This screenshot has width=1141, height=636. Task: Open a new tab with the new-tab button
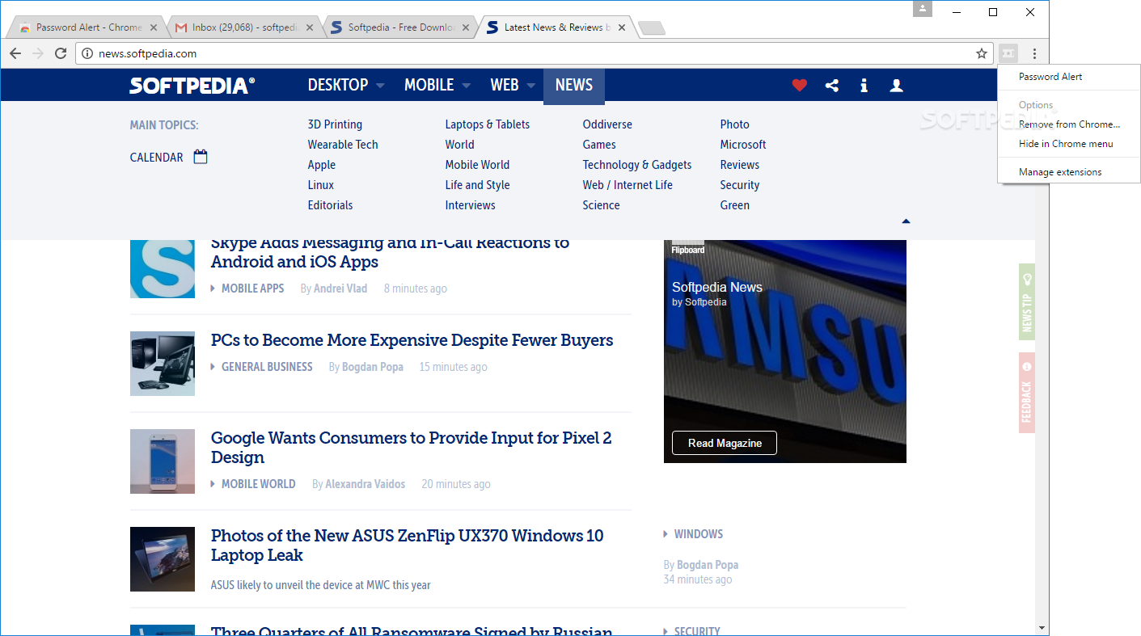coord(651,28)
